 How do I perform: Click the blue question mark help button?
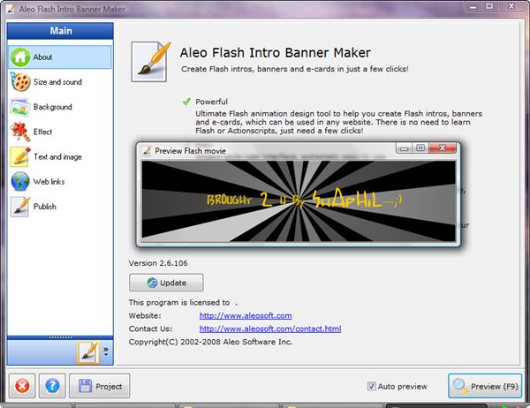point(52,386)
